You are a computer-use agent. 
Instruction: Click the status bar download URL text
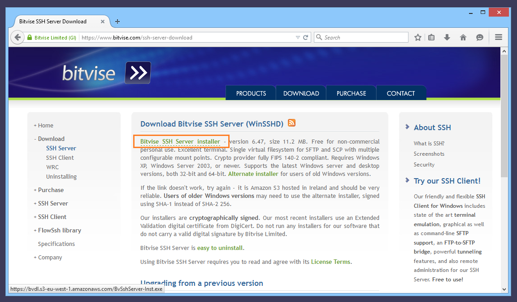87,289
